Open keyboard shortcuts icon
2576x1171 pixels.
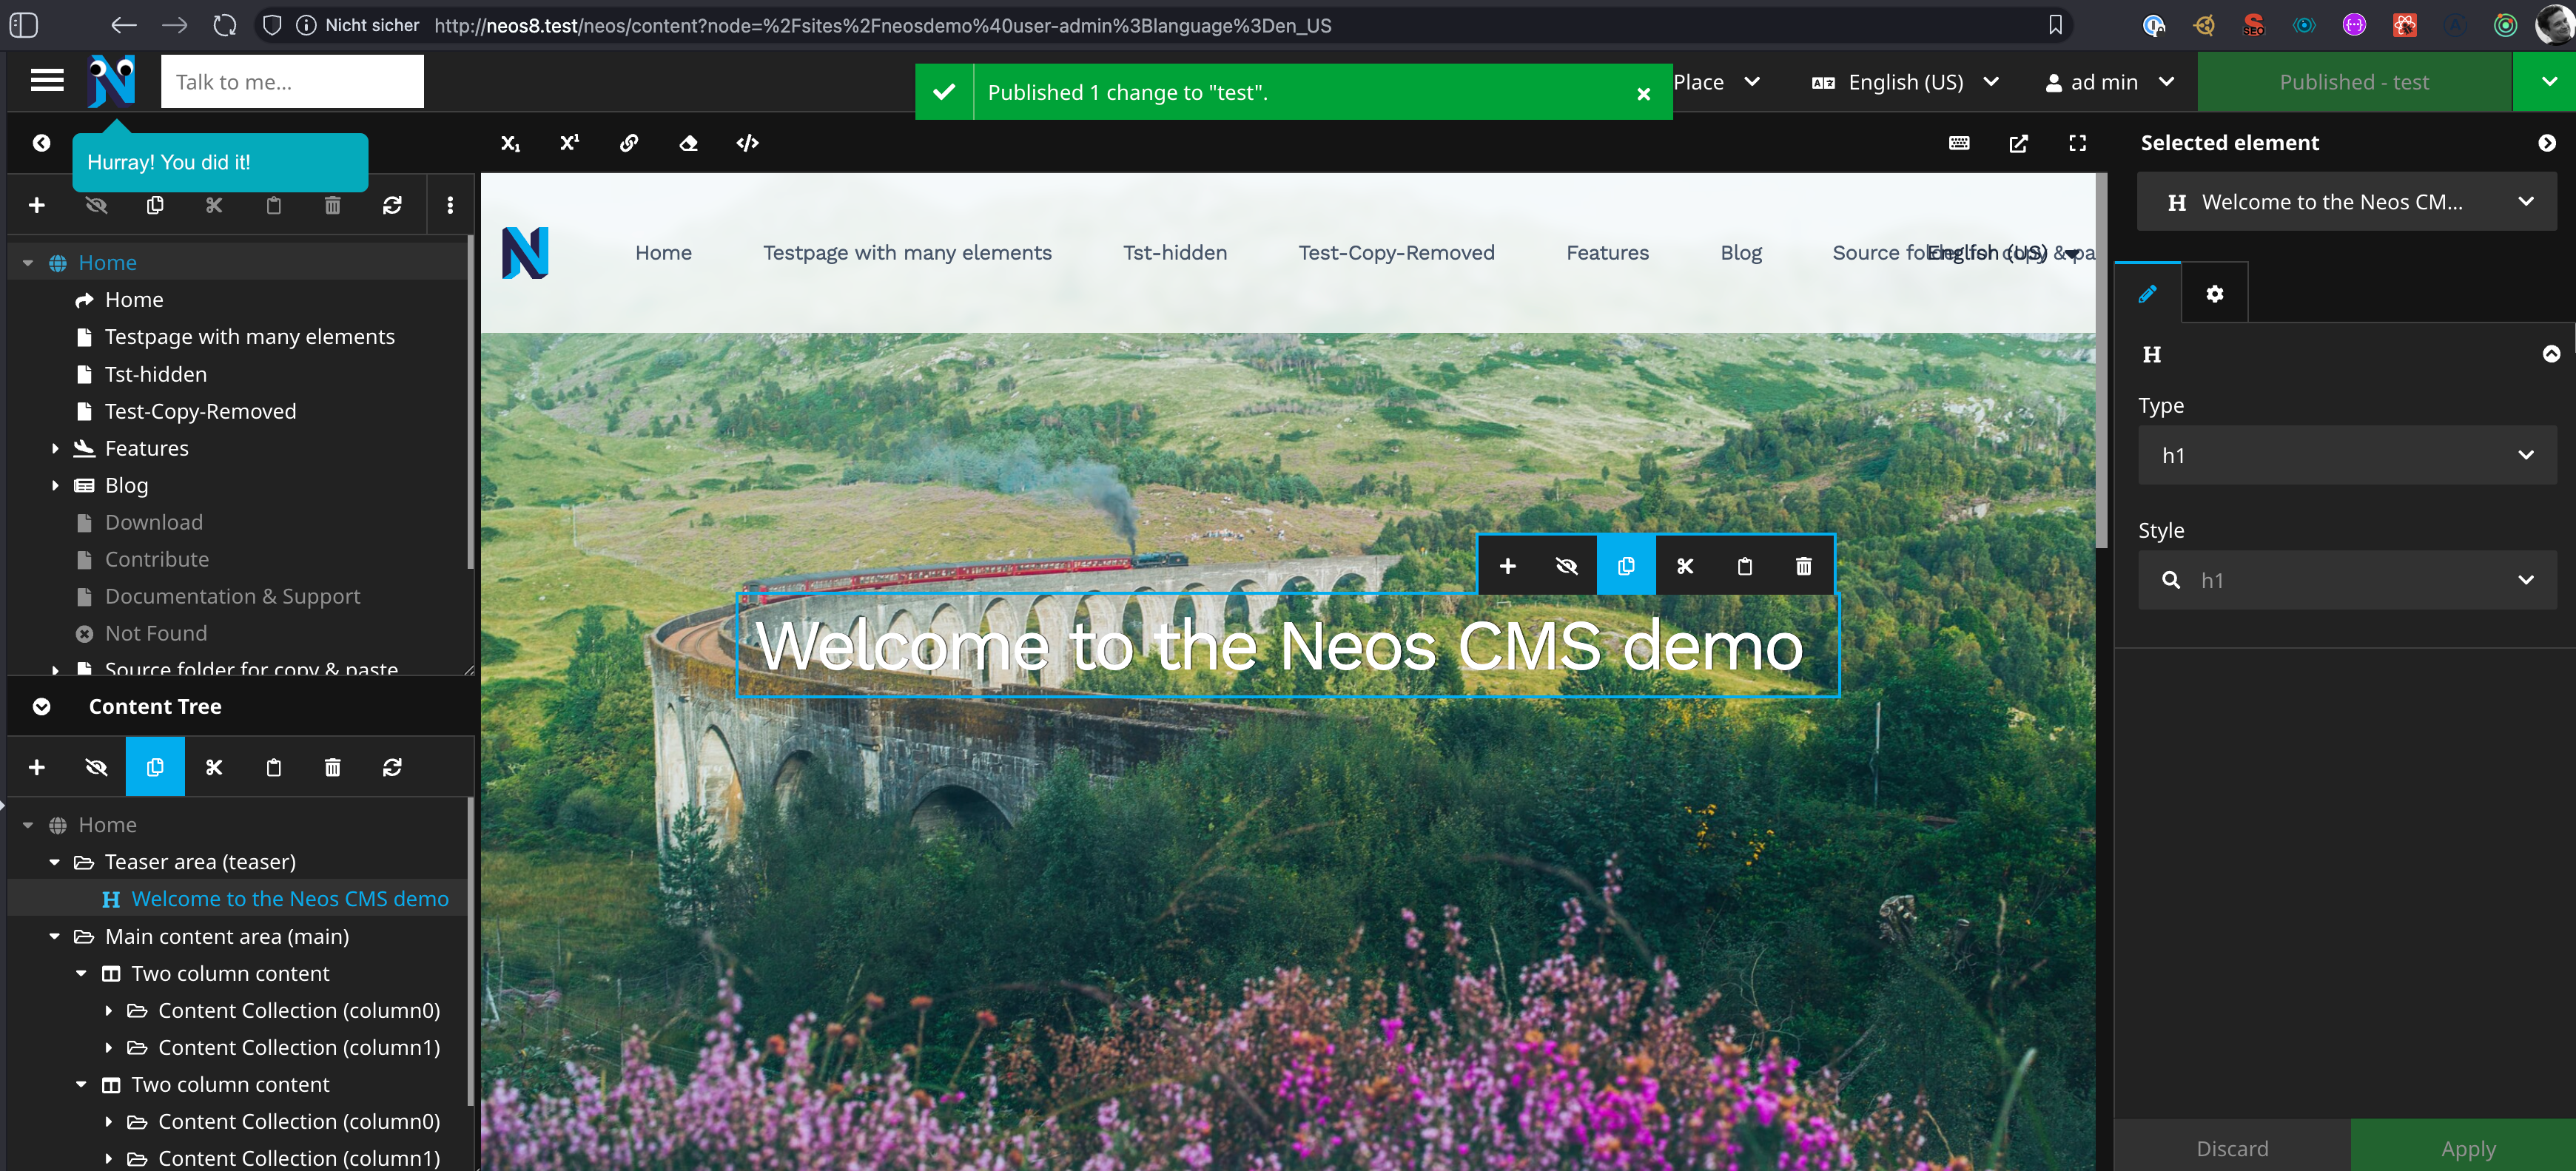[x=1959, y=143]
